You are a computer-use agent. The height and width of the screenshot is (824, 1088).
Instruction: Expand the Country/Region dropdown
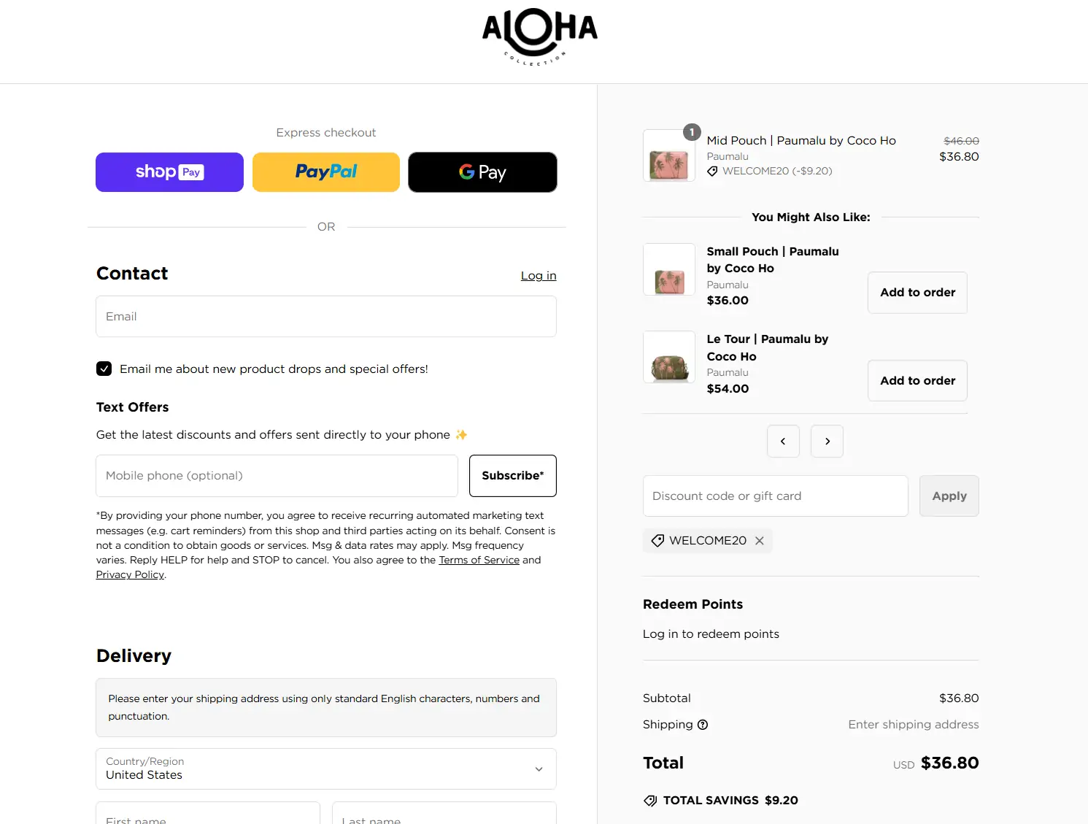coord(326,769)
